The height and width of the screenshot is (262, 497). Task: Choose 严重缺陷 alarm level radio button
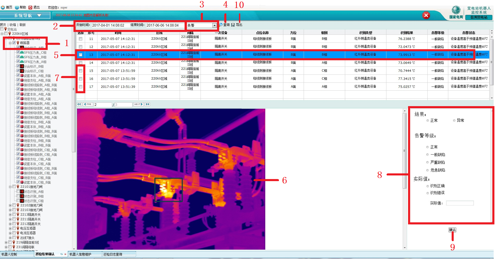click(x=428, y=162)
